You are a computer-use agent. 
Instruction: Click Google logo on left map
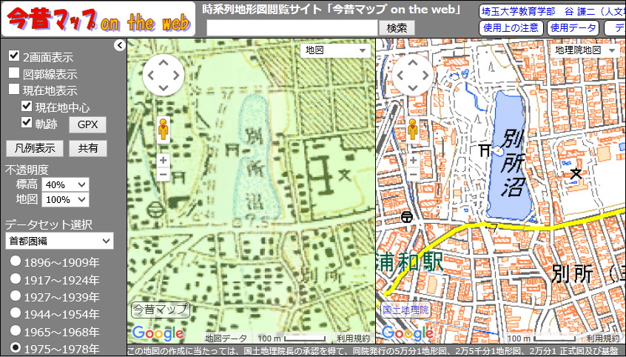click(x=158, y=333)
